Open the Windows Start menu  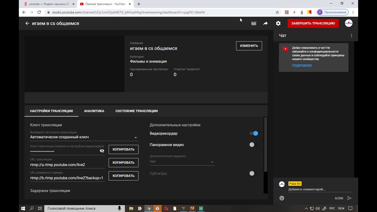(x=23, y=208)
